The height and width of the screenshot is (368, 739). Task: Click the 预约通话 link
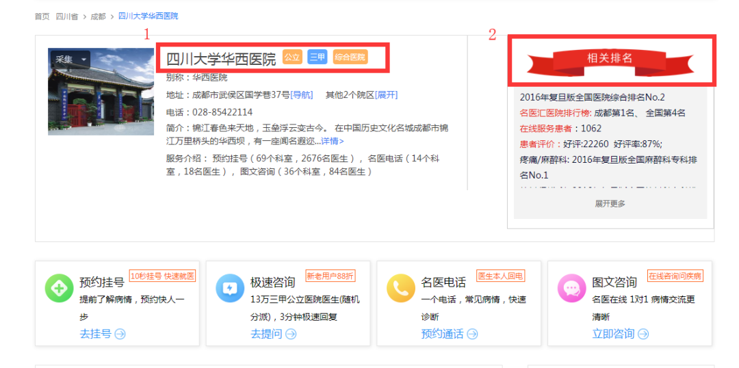[x=442, y=334]
